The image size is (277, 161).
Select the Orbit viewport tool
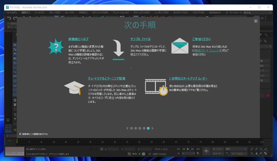tap(261, 154)
